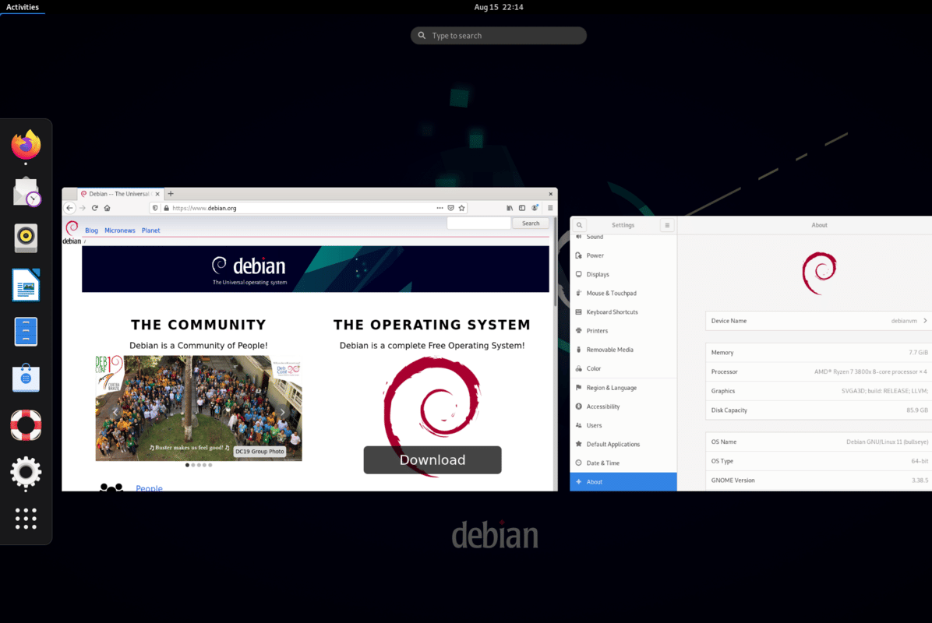
Task: Close the Firefox window
Action: point(550,194)
